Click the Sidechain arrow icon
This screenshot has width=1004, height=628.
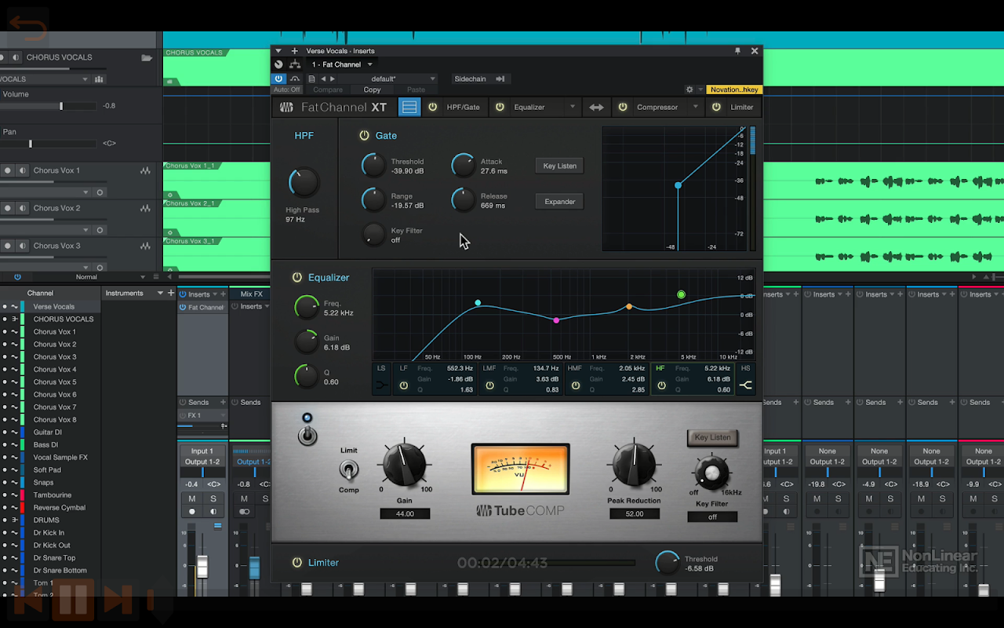pos(500,78)
